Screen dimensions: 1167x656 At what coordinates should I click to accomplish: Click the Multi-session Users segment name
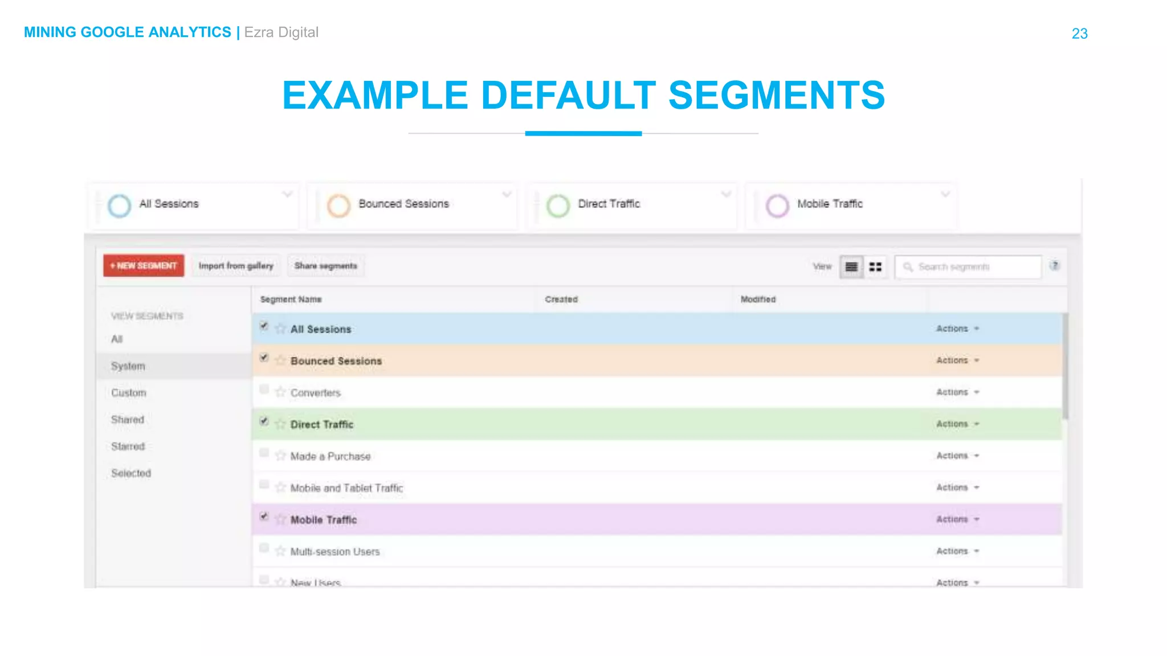pos(335,552)
